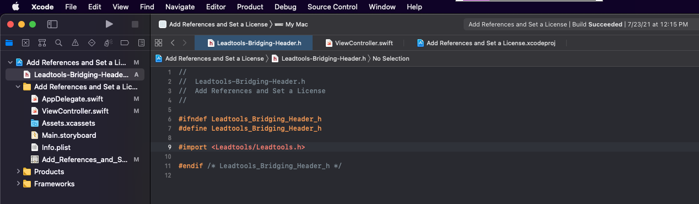Show the Project navigator
Screen dimensions: 699x204
point(9,42)
